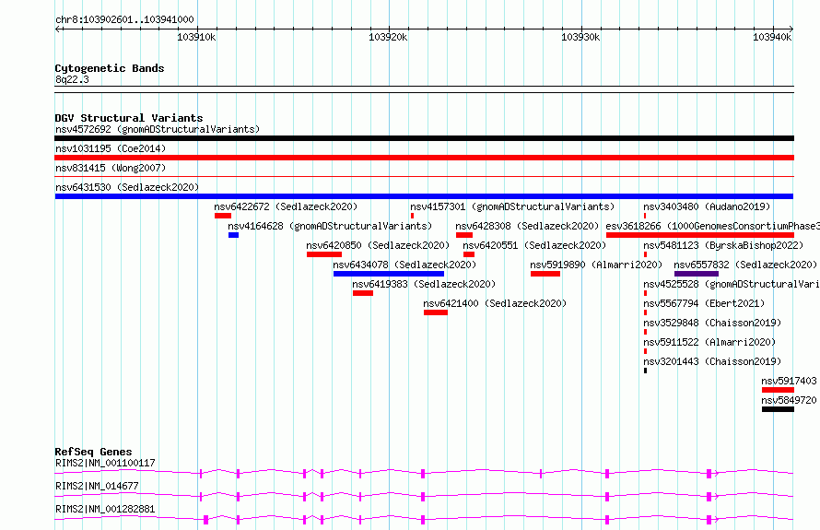The height and width of the screenshot is (530, 820).
Task: Click the nsv5919890 Almarri2020 red bar
Action: point(545,274)
